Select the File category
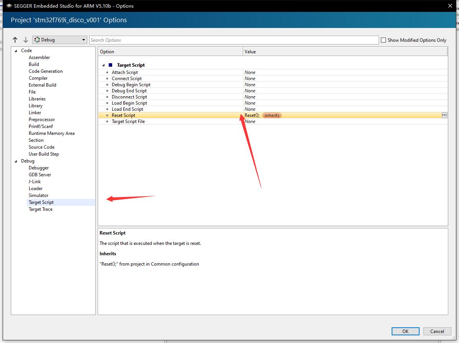Viewport: 459px width, 343px height. [32, 92]
